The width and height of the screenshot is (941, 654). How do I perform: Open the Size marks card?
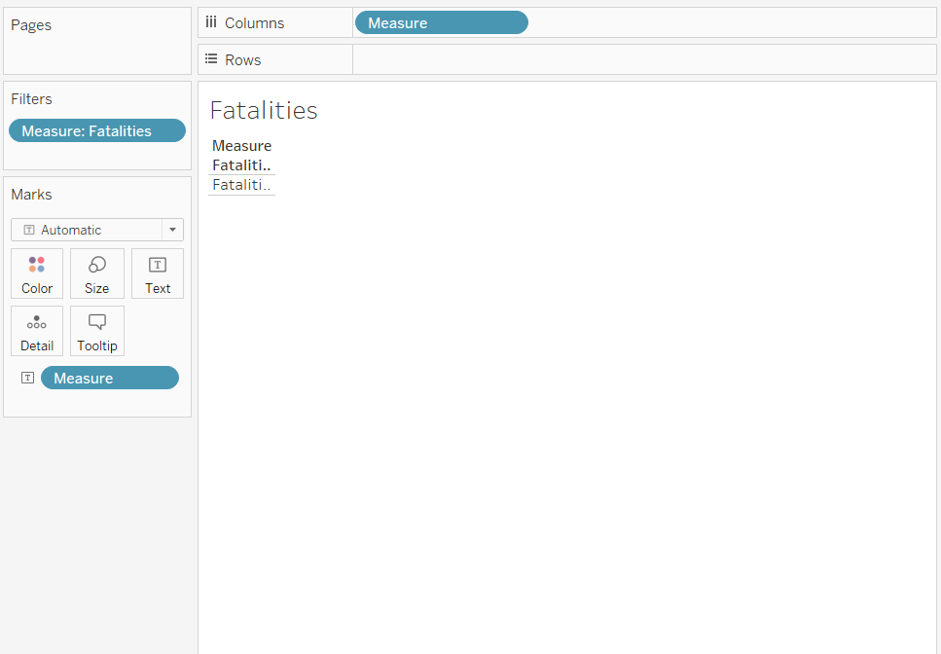click(x=97, y=273)
